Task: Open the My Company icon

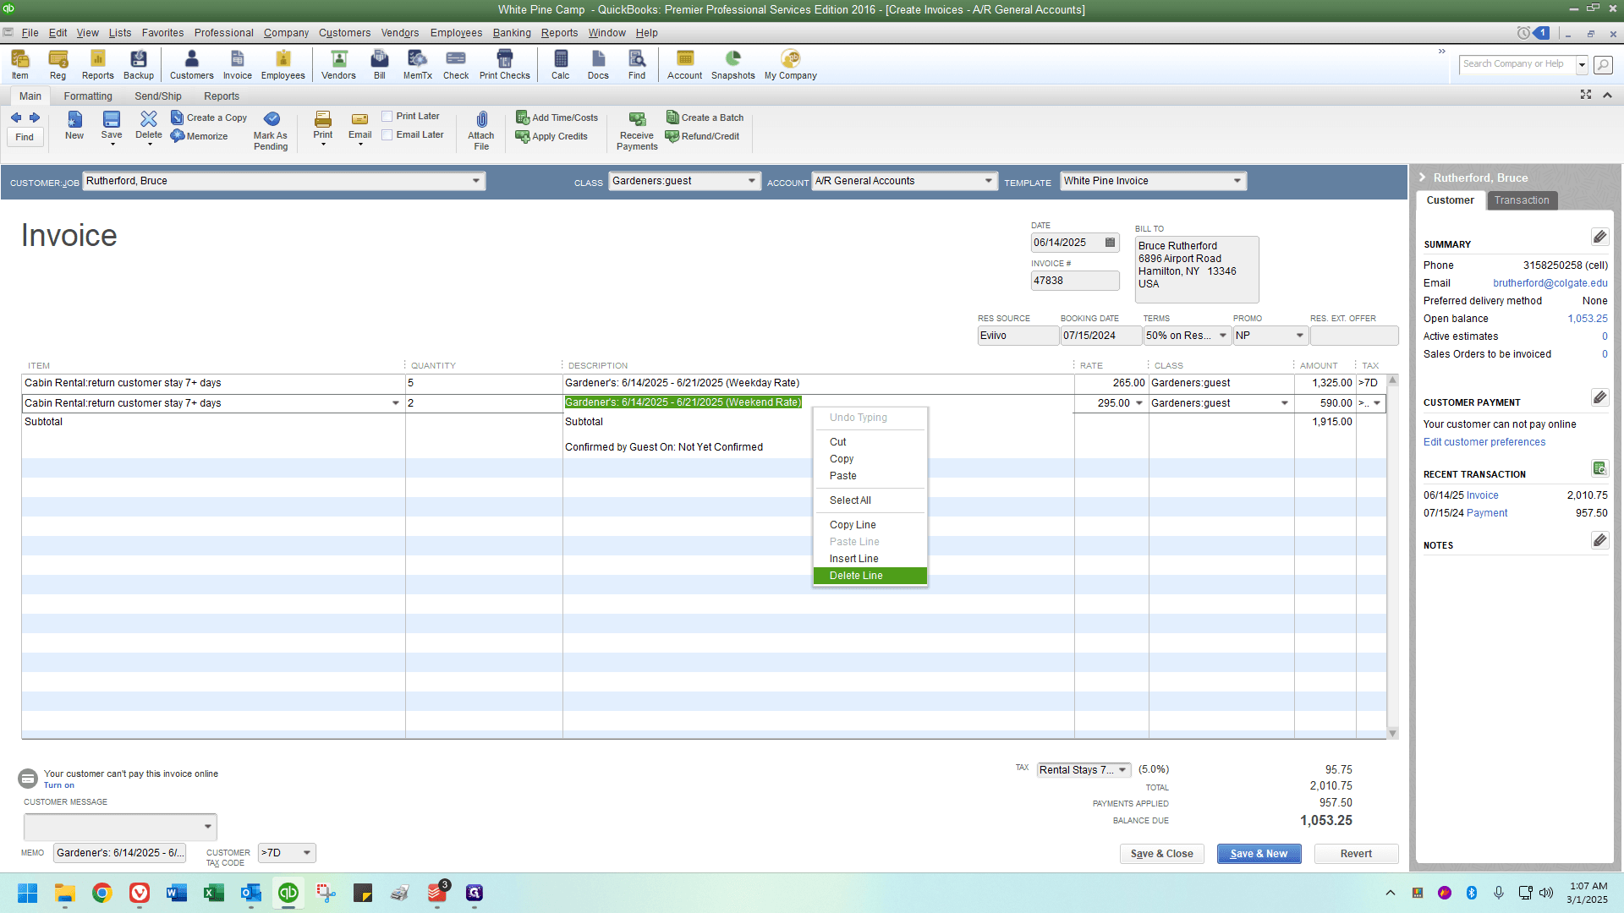Action: click(x=791, y=64)
